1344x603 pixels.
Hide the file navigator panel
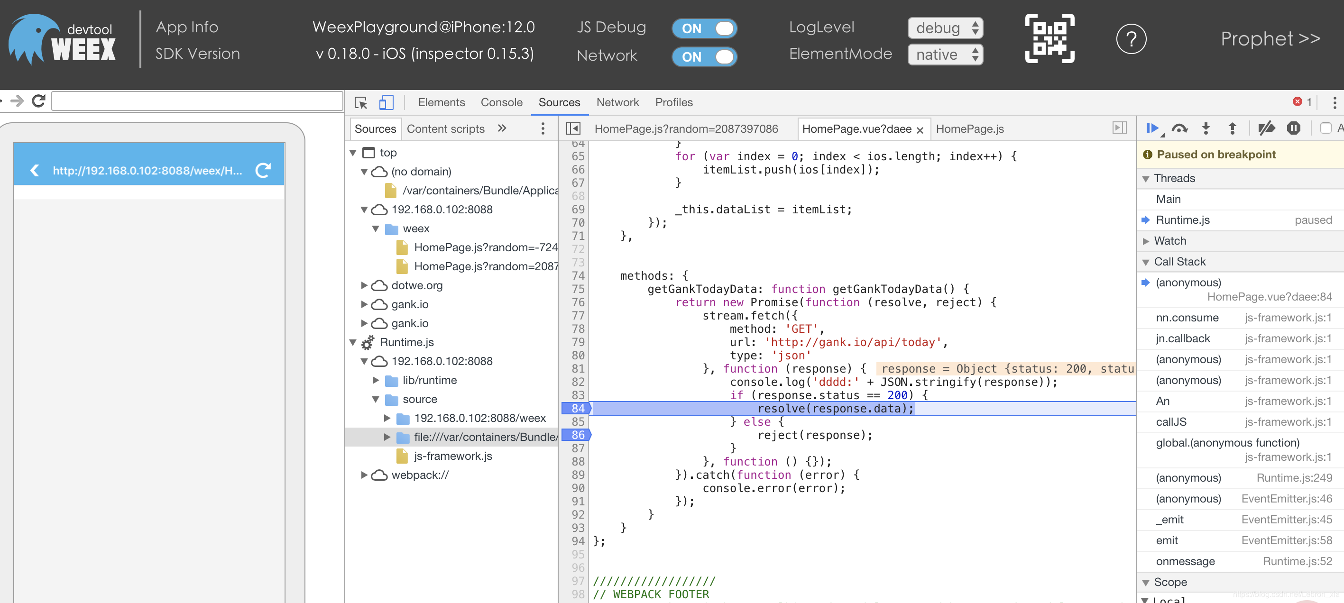573,128
